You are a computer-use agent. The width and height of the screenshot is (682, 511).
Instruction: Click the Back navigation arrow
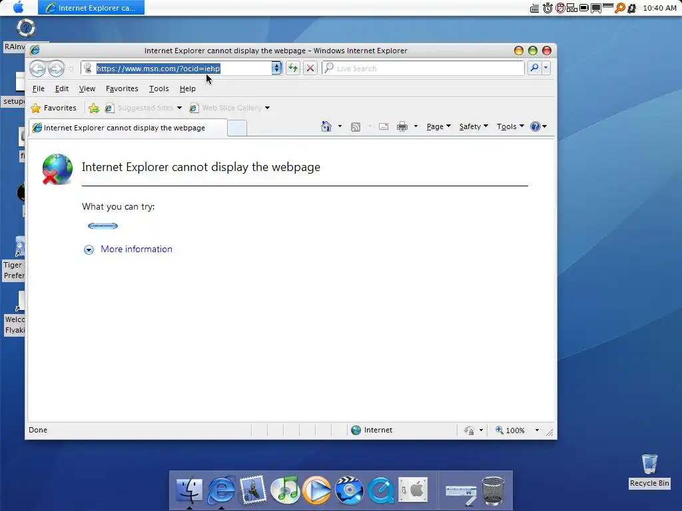pyautogui.click(x=38, y=69)
